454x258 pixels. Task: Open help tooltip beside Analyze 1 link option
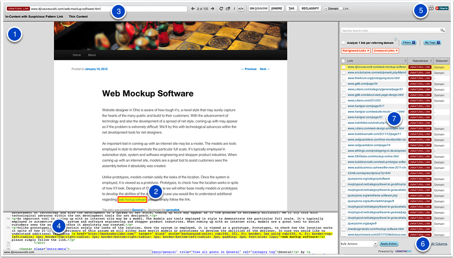[x=395, y=39]
